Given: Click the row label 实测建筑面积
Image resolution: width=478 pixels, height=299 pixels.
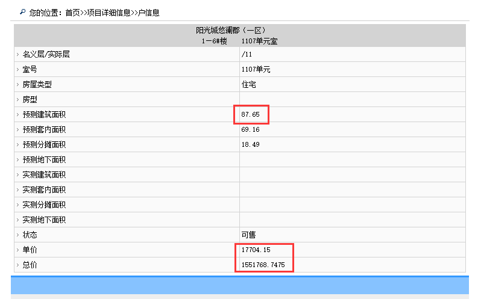Looking at the screenshot, I should [x=44, y=174].
